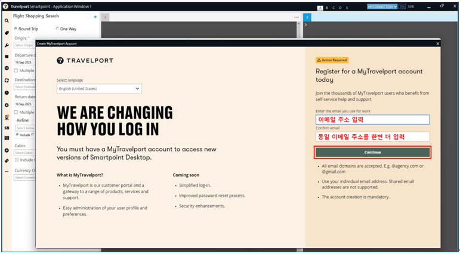Screen dimensions: 460x254
Task: Collapse Flight Shopping Search with blue arrow
Action: (x=95, y=17)
